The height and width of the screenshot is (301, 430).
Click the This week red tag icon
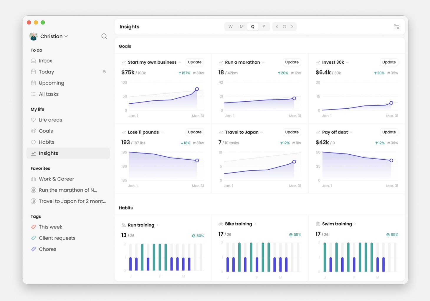(34, 227)
